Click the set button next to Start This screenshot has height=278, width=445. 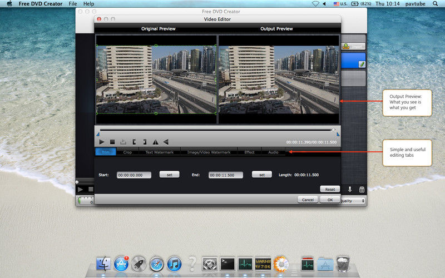tap(169, 175)
